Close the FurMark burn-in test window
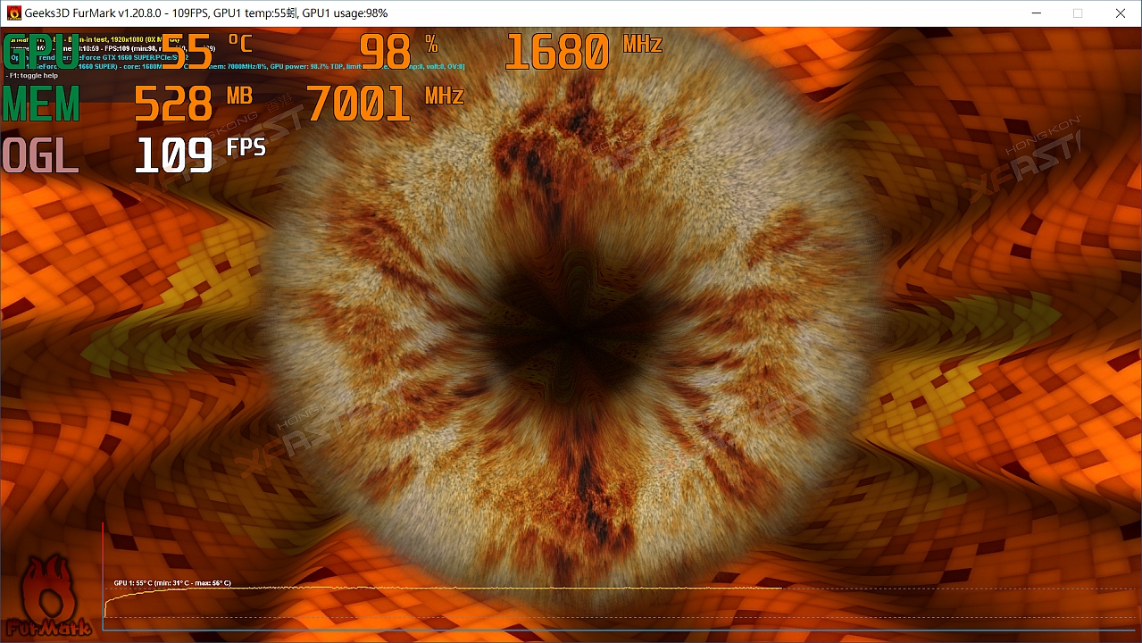The image size is (1142, 643). [1120, 13]
